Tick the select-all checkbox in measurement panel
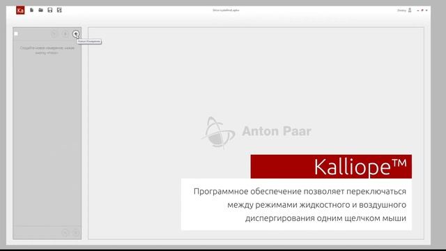Image resolution: width=446 pixels, height=251 pixels. point(16,33)
